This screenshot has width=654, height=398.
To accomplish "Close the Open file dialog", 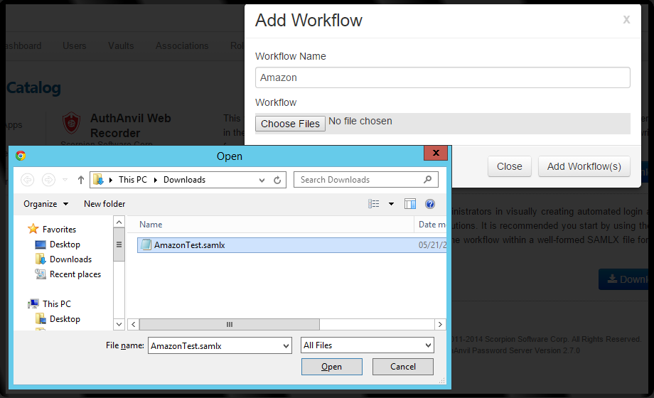I will [x=436, y=153].
